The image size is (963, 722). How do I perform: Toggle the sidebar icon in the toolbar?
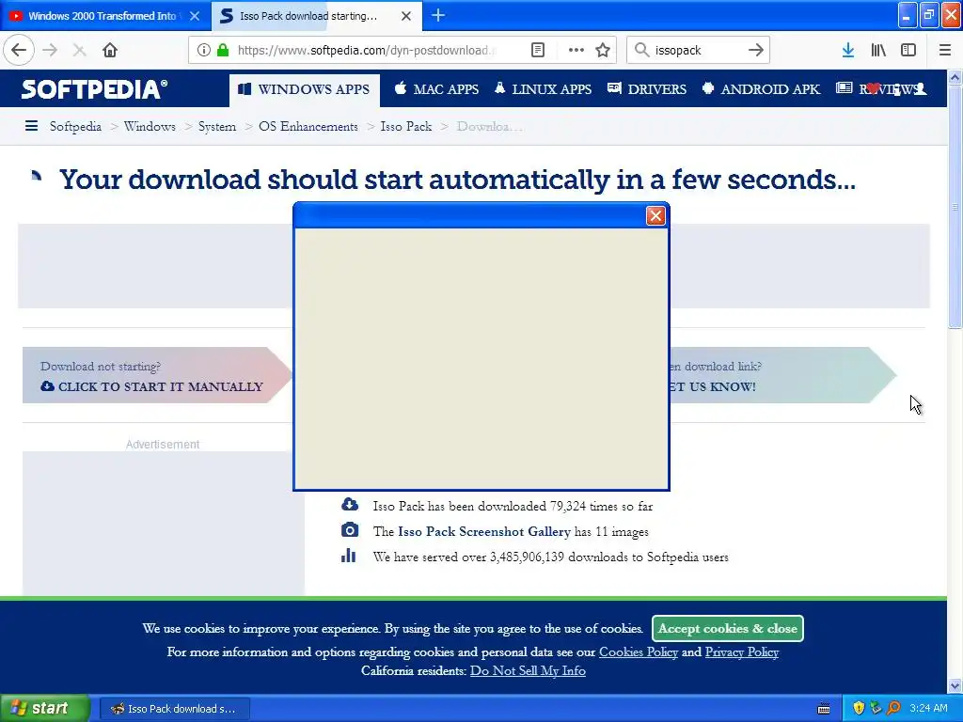point(908,50)
